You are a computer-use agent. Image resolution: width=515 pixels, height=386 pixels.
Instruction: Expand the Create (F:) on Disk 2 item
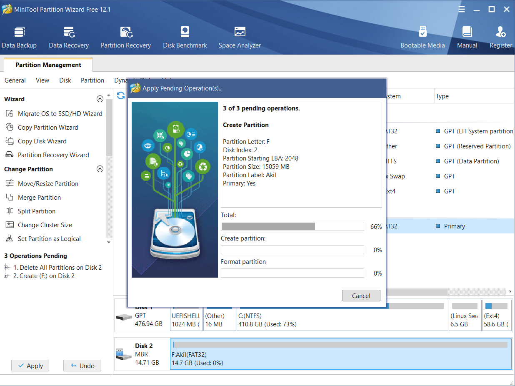(x=6, y=276)
